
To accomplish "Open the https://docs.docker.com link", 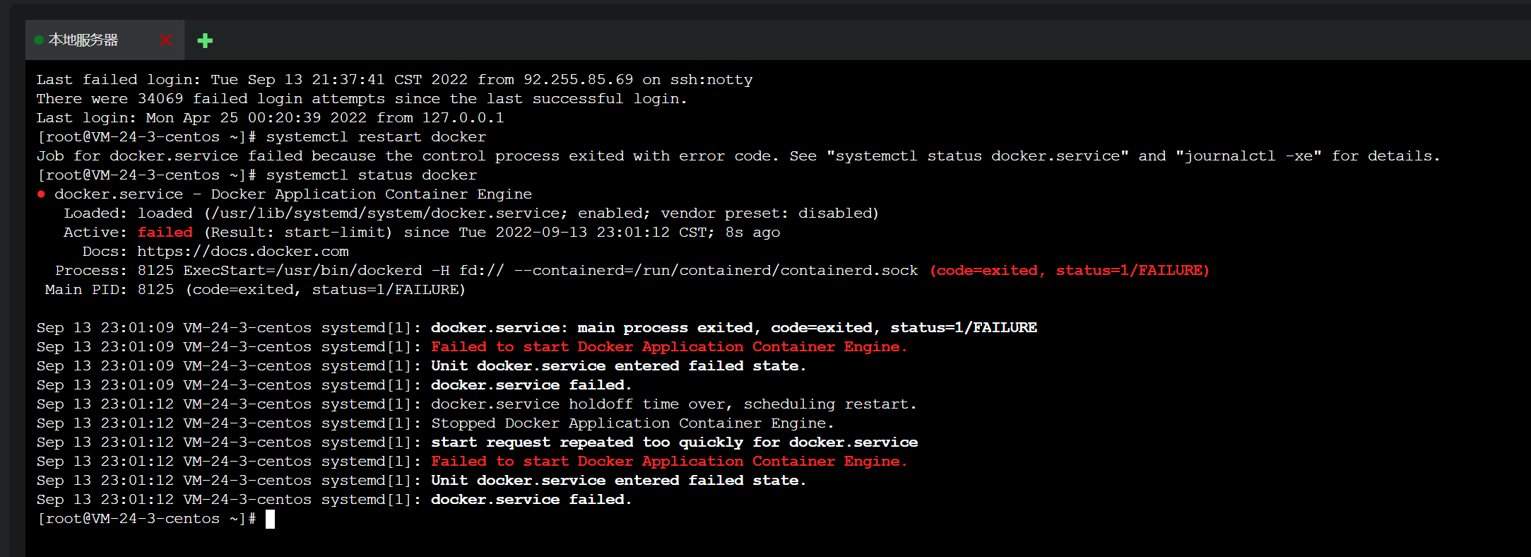I will point(243,252).
